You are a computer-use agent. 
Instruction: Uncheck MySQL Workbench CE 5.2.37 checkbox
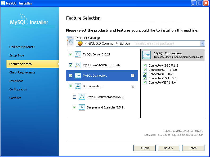coord(71,65)
